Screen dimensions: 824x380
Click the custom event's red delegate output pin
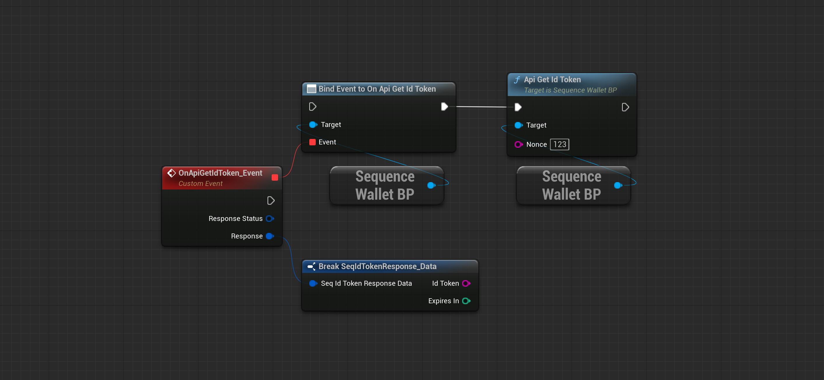(x=275, y=177)
